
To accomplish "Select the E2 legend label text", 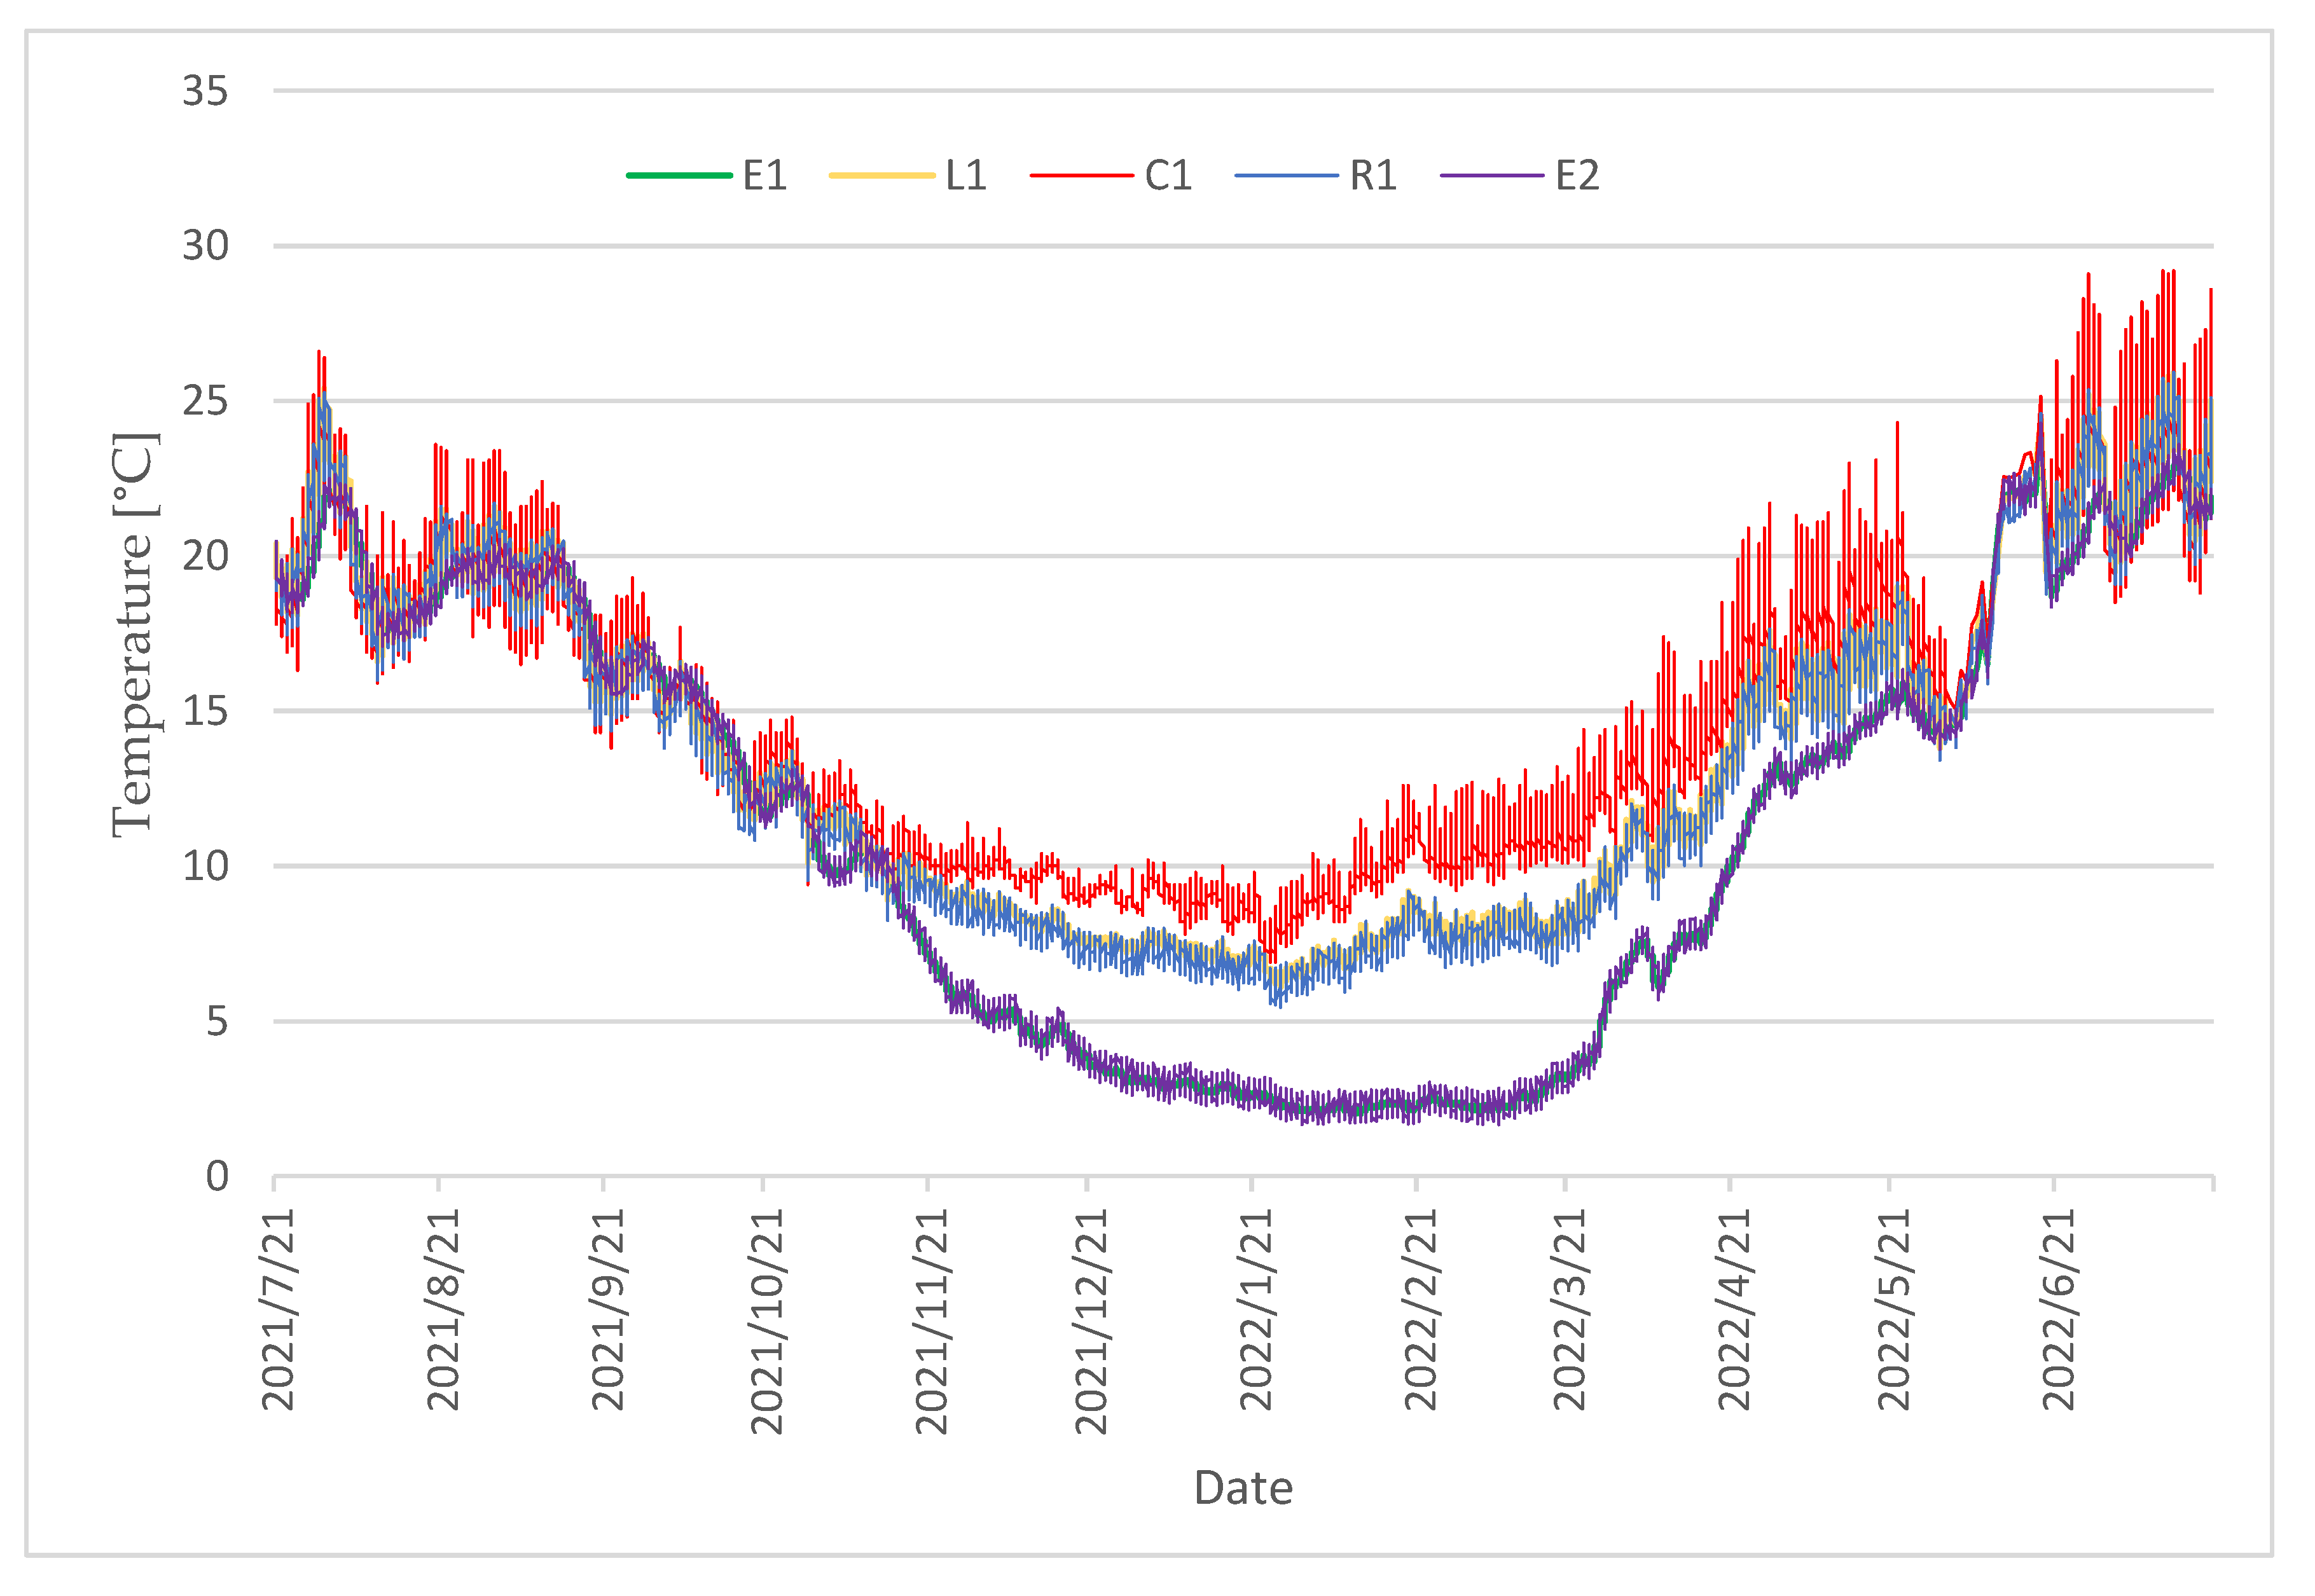I will [x=1577, y=176].
